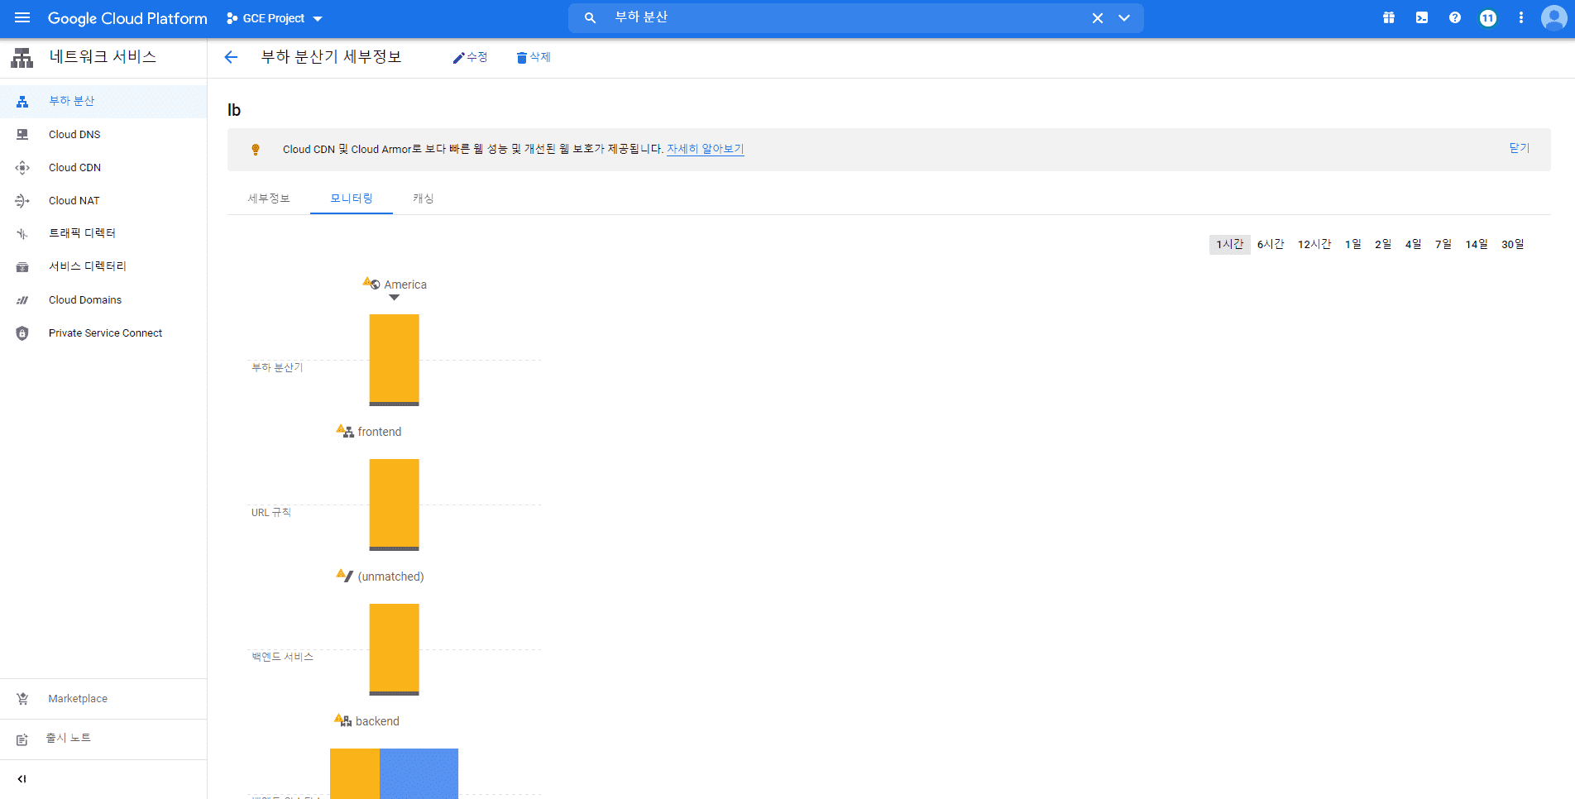Image resolution: width=1575 pixels, height=799 pixels.
Task: Expand the search options chevron
Action: pyautogui.click(x=1124, y=17)
